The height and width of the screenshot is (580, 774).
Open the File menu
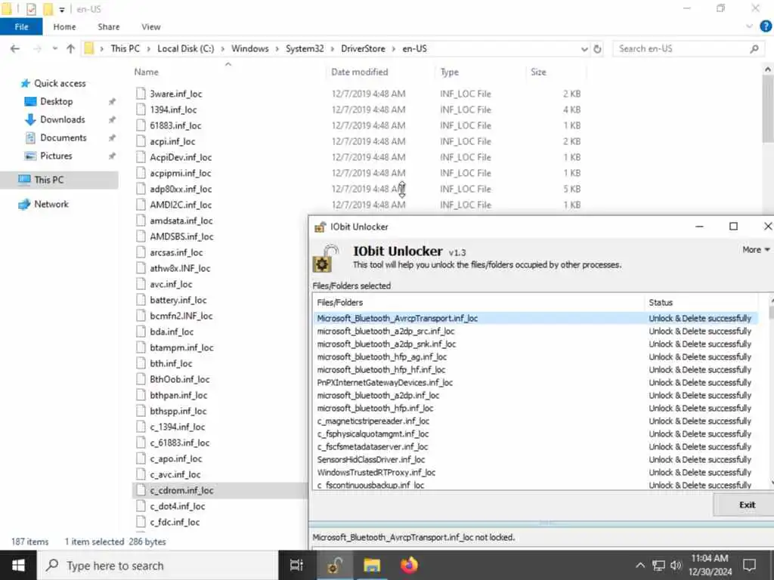[x=21, y=26]
